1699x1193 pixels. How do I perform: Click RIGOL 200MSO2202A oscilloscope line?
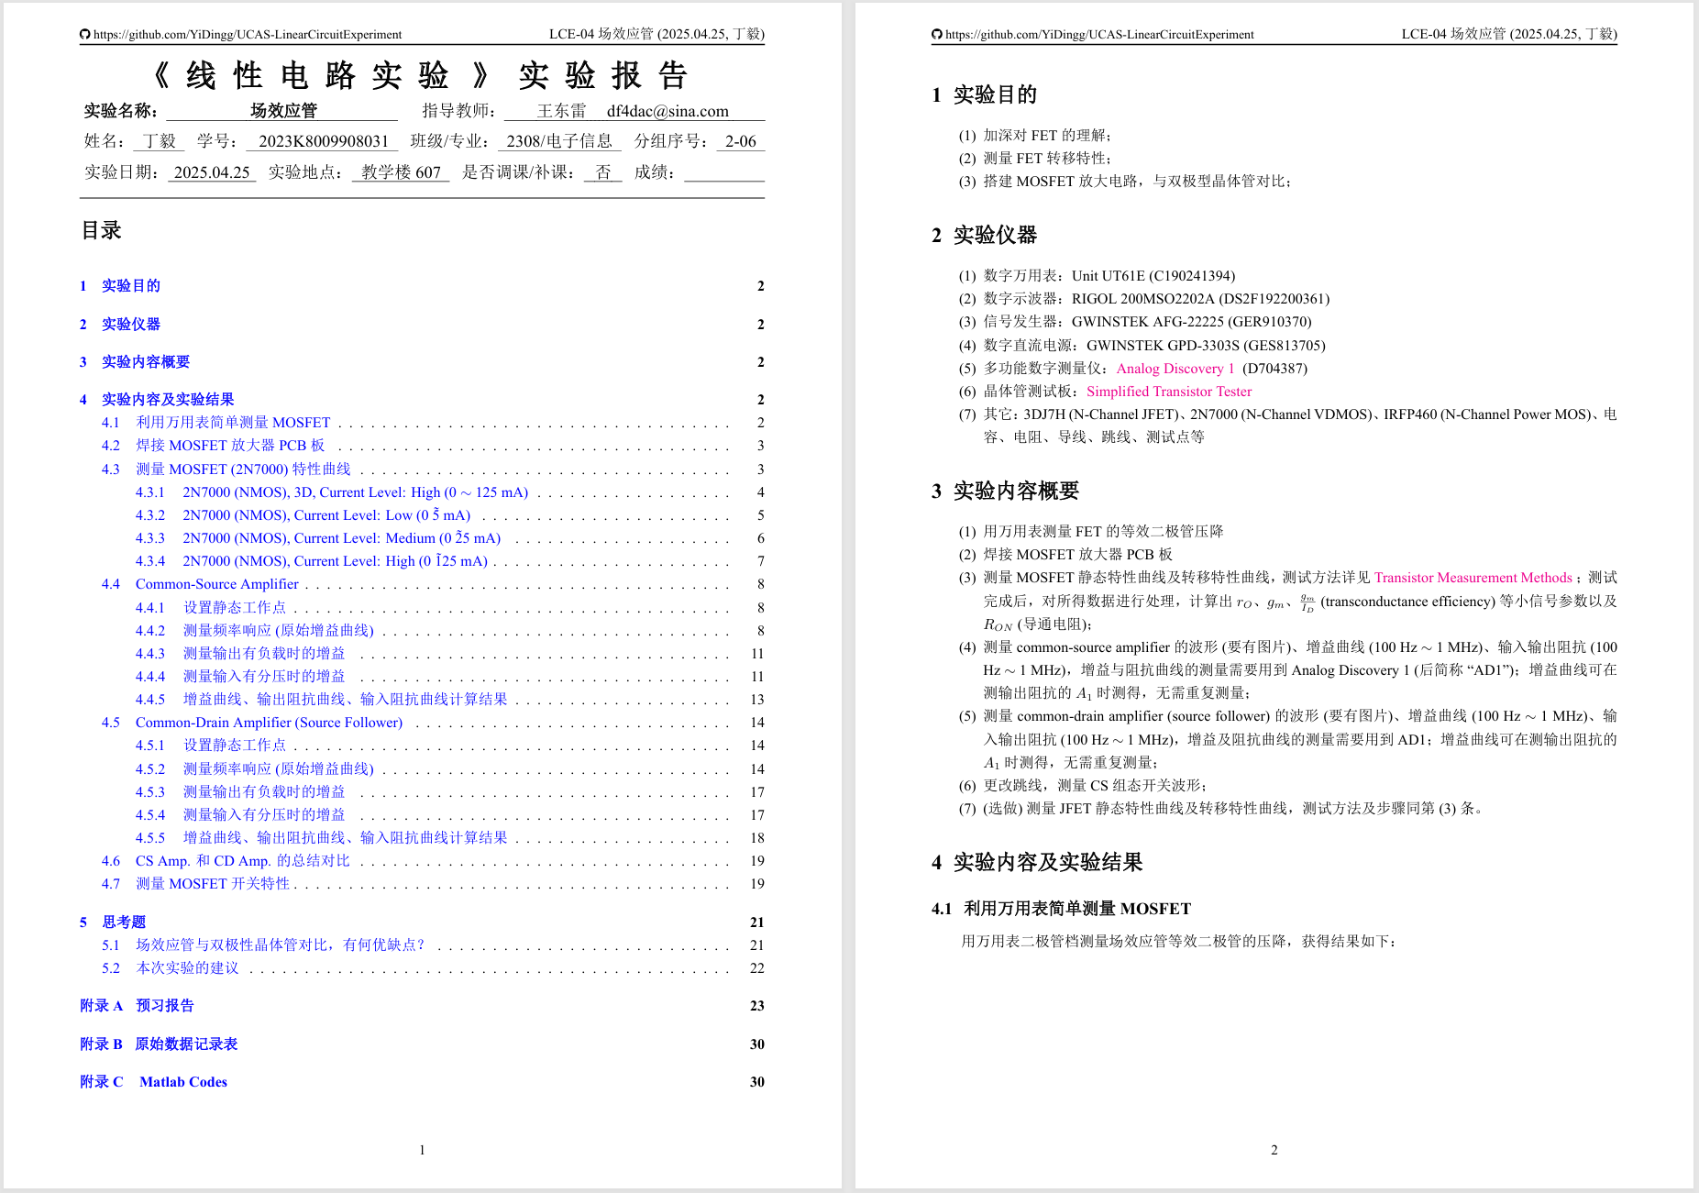coord(1144,299)
